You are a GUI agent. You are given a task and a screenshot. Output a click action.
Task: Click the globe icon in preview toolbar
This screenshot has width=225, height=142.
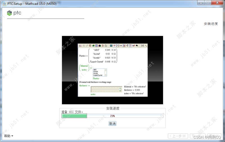pos(90,45)
